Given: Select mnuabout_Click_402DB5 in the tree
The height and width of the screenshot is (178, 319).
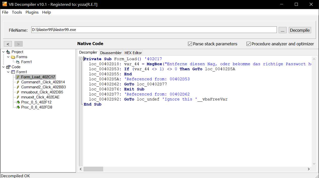Looking at the screenshot, I should tap(42, 92).
